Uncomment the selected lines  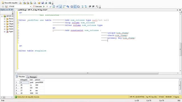tap(86, 7)
